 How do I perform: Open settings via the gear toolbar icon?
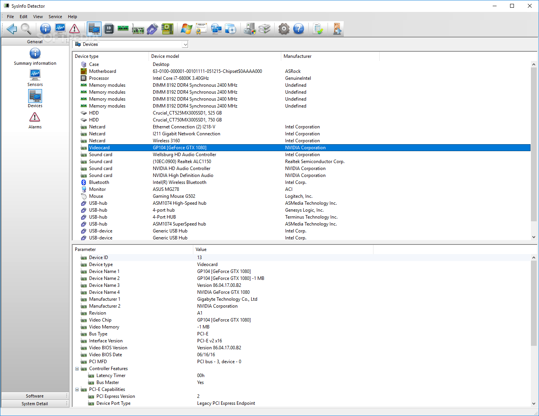[284, 29]
